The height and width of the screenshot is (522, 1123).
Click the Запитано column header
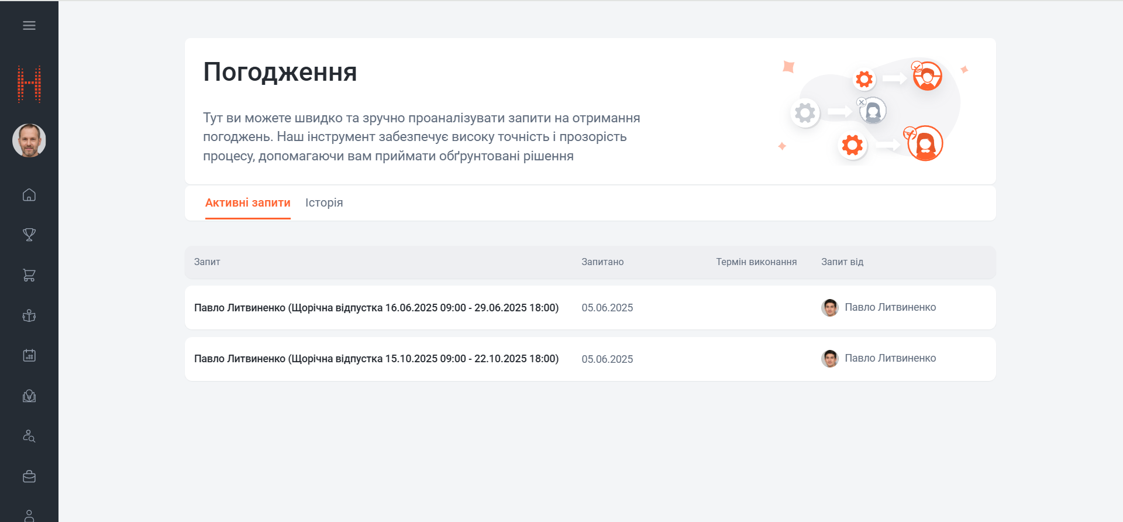click(602, 262)
